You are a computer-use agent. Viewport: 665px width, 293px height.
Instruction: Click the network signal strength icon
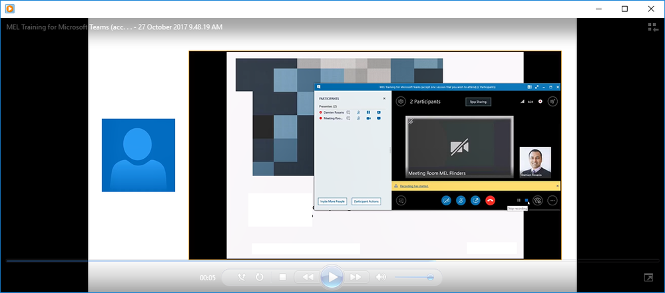(x=523, y=102)
